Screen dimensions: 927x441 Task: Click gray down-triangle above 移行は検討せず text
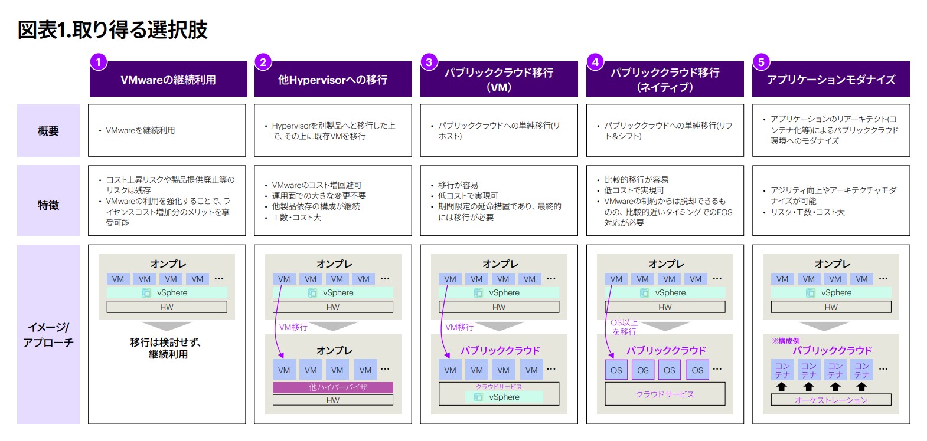(167, 326)
